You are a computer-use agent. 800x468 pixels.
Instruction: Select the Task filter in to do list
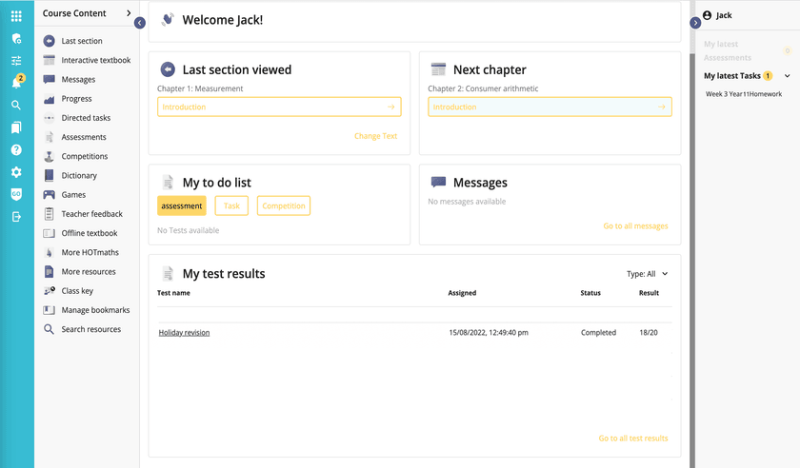(x=231, y=205)
